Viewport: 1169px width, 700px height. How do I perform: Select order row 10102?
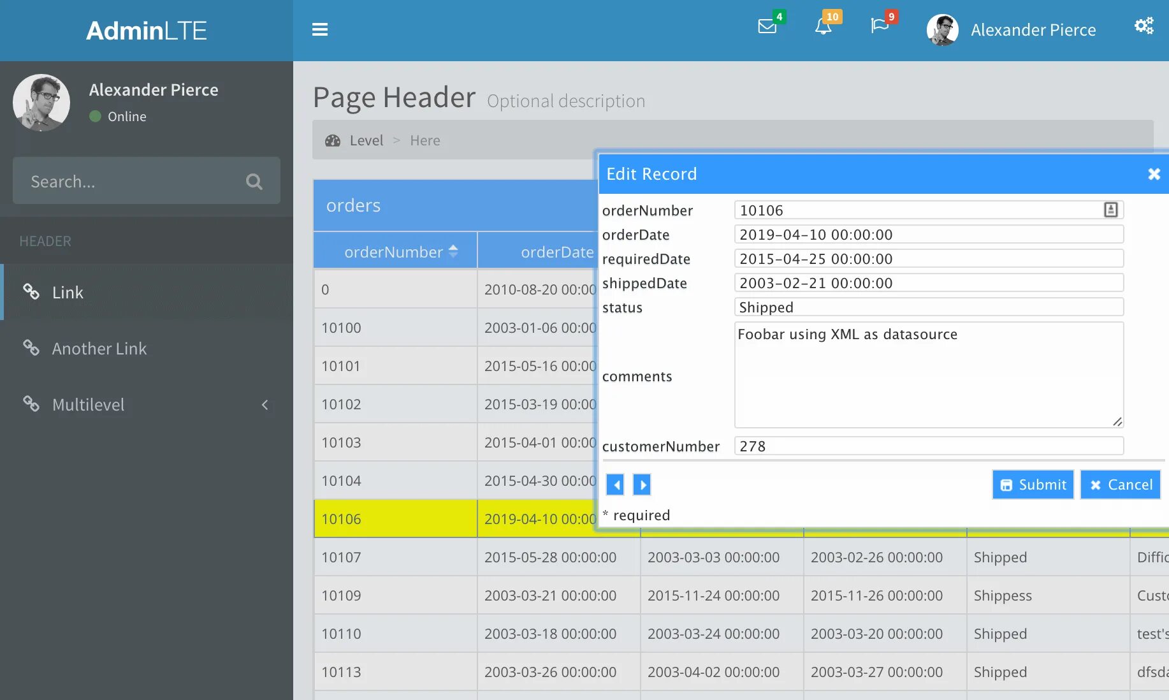click(x=455, y=404)
